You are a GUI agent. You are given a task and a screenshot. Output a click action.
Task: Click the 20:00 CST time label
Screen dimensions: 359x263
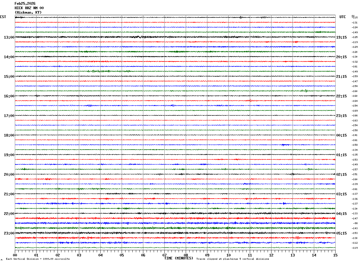[9, 175]
